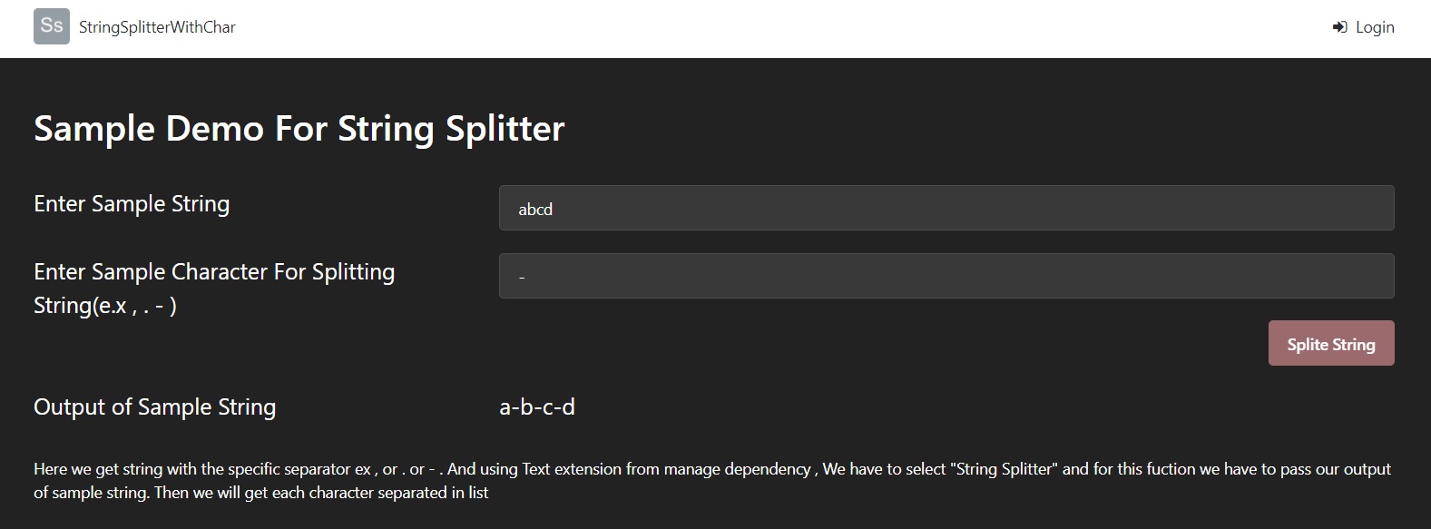Focus the sample string input containing abcd
The width and height of the screenshot is (1431, 529).
[x=946, y=209]
